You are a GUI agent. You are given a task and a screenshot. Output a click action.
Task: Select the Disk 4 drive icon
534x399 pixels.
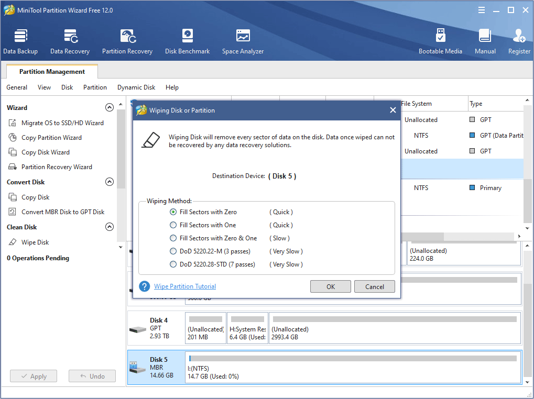pyautogui.click(x=137, y=329)
